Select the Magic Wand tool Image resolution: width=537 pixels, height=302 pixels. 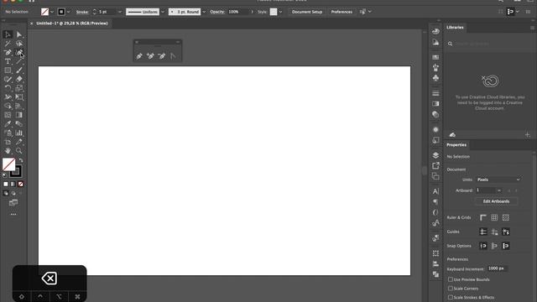tap(8, 44)
